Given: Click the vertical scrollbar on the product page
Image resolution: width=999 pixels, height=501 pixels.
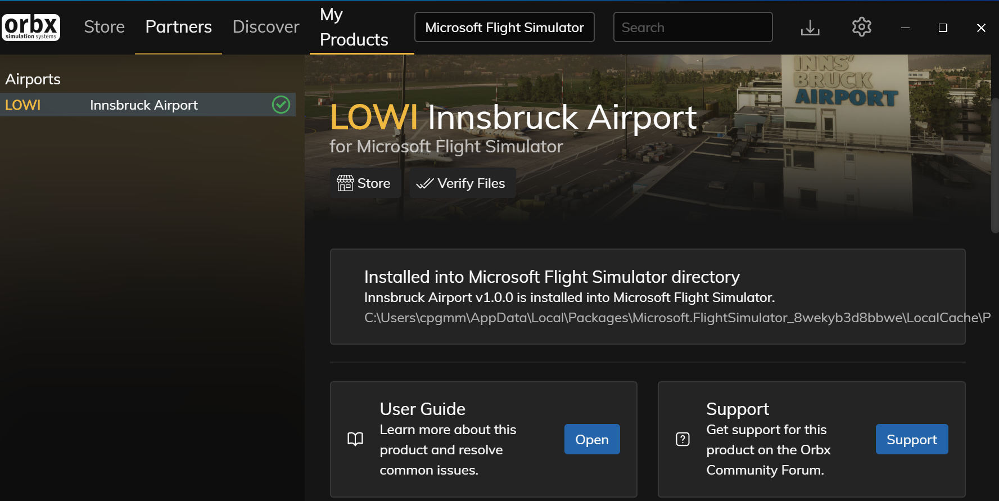Looking at the screenshot, I should pos(995,165).
